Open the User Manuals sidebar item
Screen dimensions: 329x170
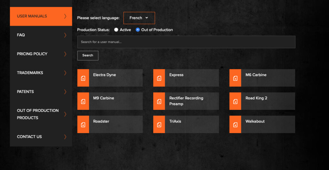point(32,16)
